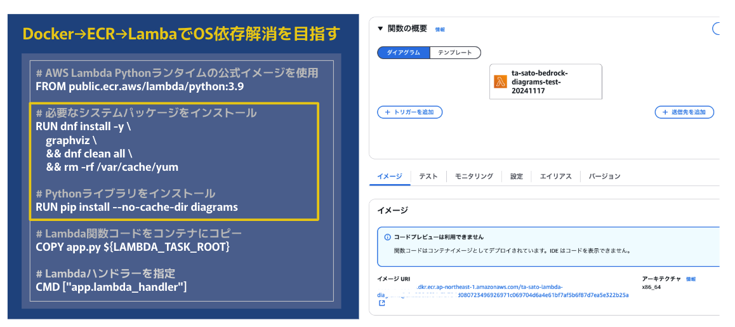
Task: Click the slide title Docker→ECR→Lamba heading
Action: [x=182, y=33]
